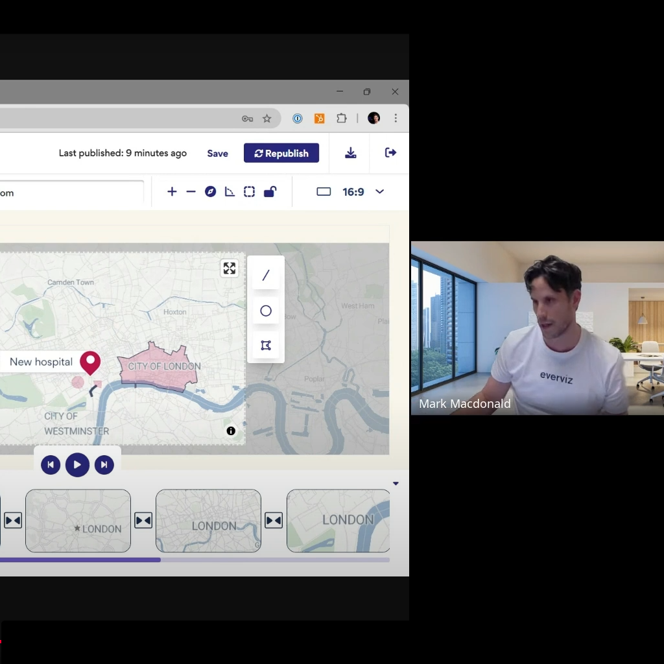Click the Republish button
This screenshot has width=664, height=664.
(281, 153)
